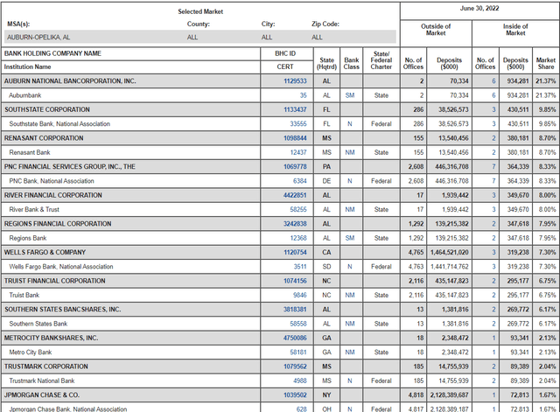The image size is (560, 412).
Task: Click inside-market offices count 7 for PNC Financial
Action: 493,167
